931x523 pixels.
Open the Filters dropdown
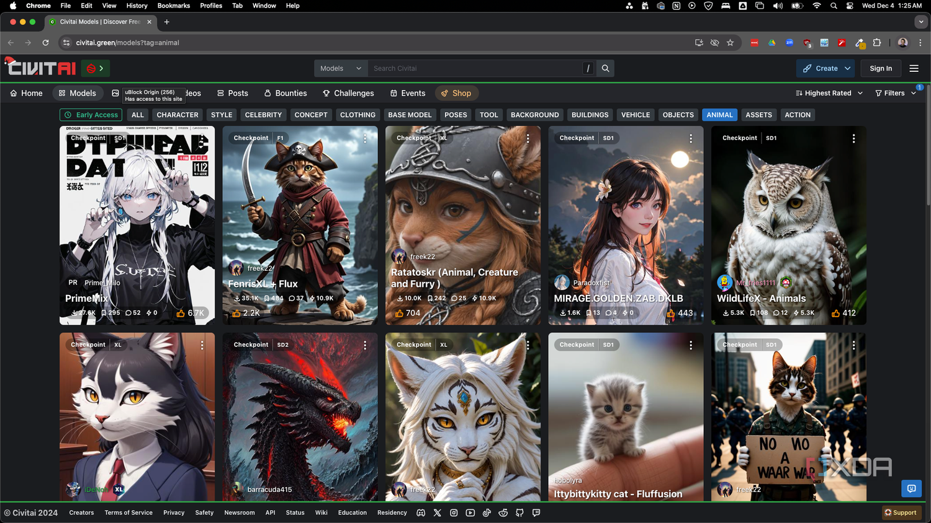896,93
